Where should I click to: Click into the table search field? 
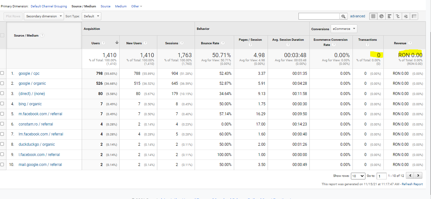[319, 16]
